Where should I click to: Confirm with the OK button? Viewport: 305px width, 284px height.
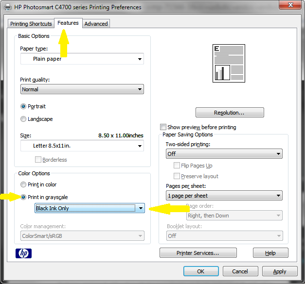[x=201, y=271]
